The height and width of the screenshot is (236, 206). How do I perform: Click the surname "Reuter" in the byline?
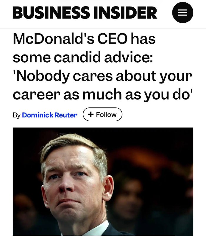(x=66, y=115)
